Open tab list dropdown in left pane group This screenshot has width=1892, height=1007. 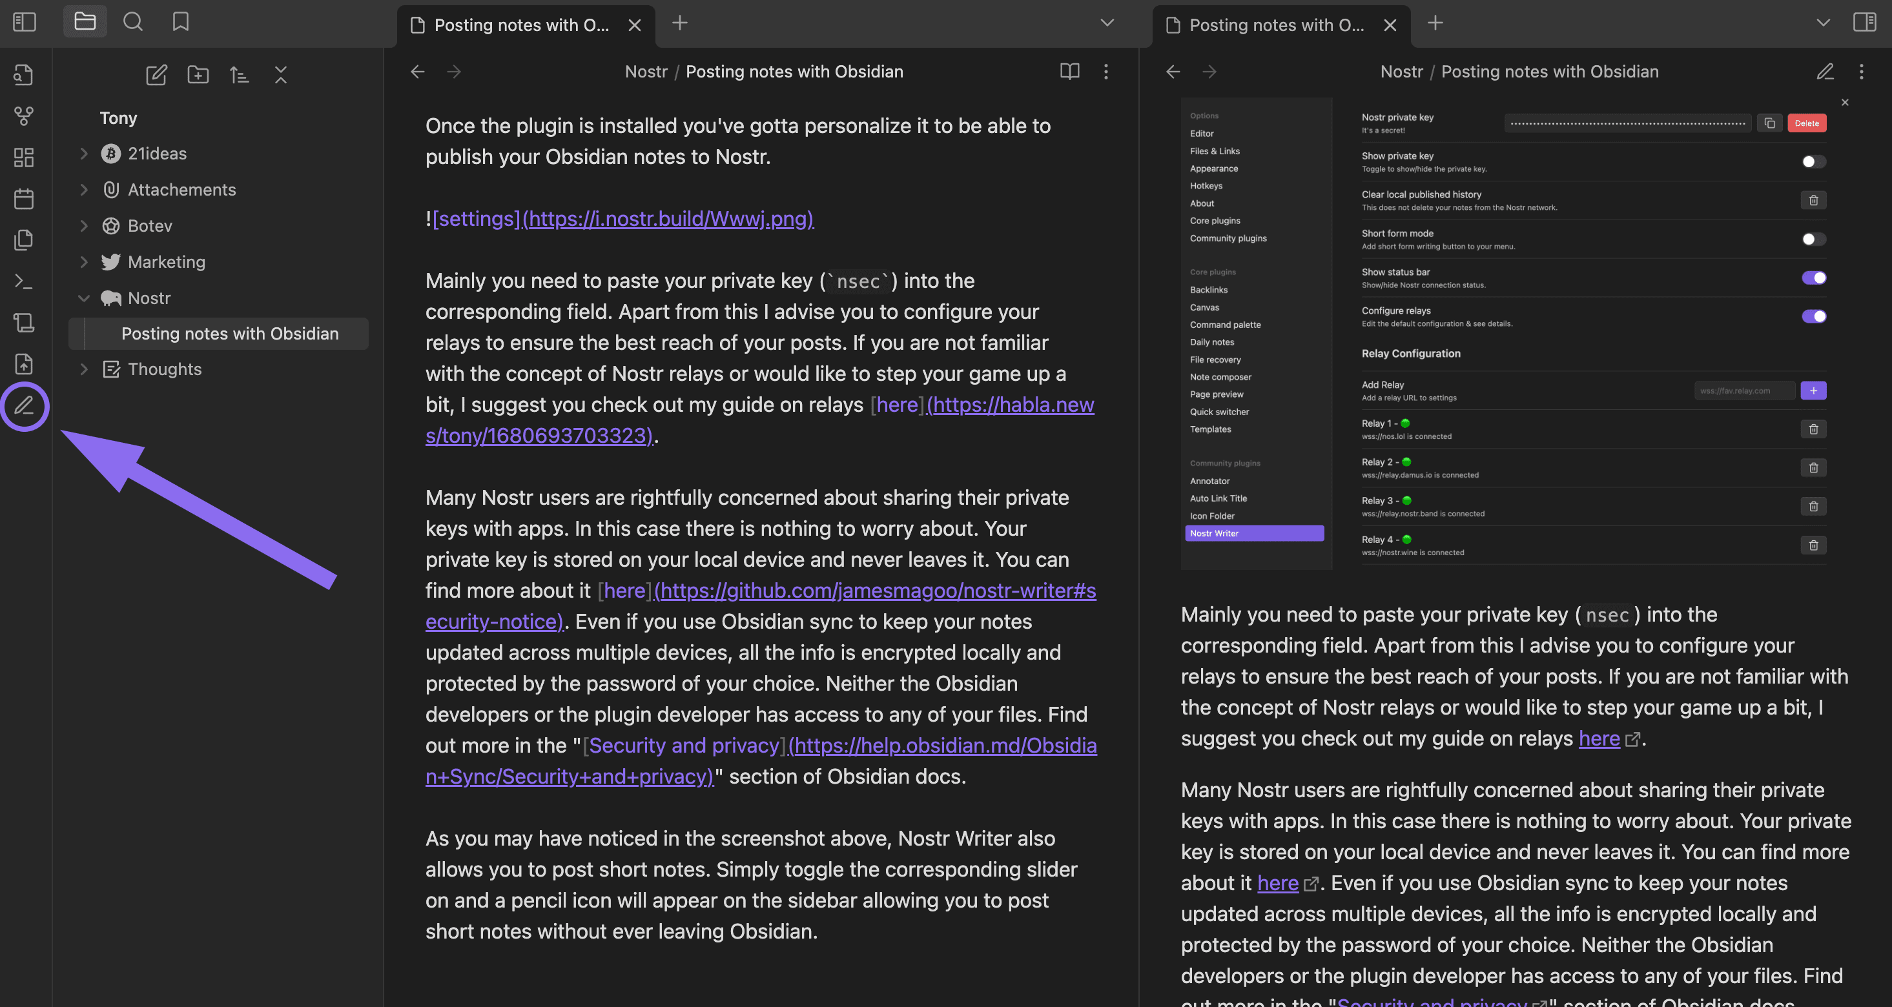[1107, 23]
